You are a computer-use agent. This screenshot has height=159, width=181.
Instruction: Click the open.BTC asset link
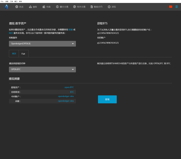pos(69,87)
